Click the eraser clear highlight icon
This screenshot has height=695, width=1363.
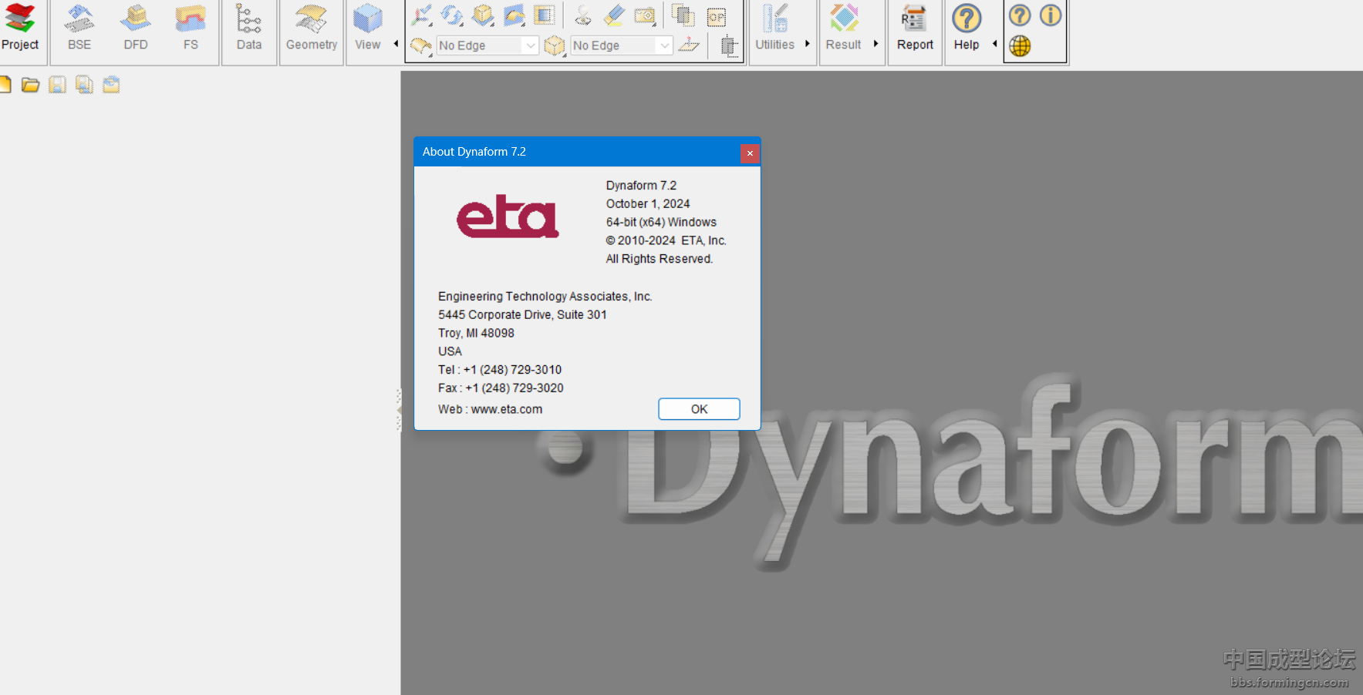pos(614,15)
